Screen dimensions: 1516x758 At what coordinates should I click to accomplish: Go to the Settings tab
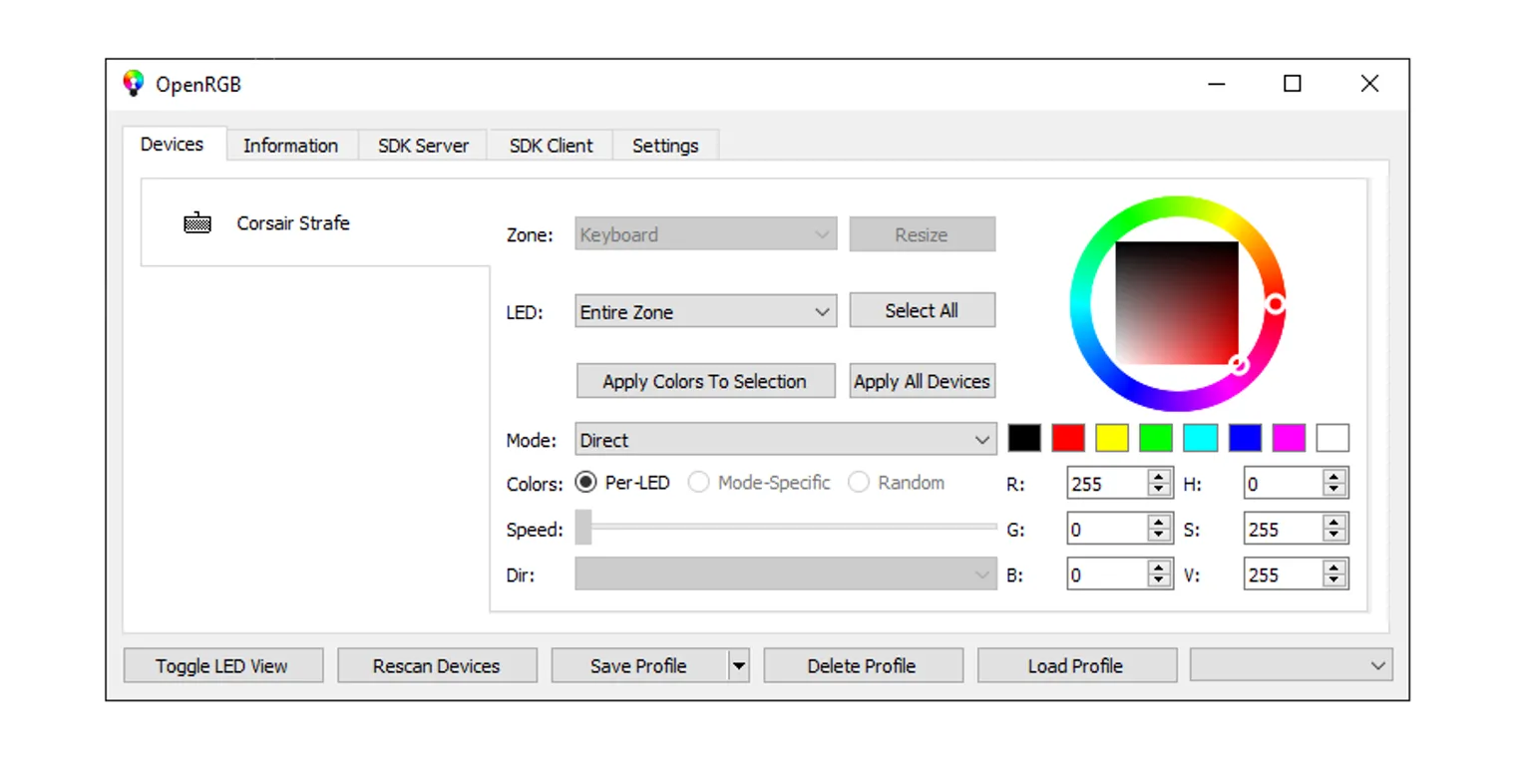665,146
